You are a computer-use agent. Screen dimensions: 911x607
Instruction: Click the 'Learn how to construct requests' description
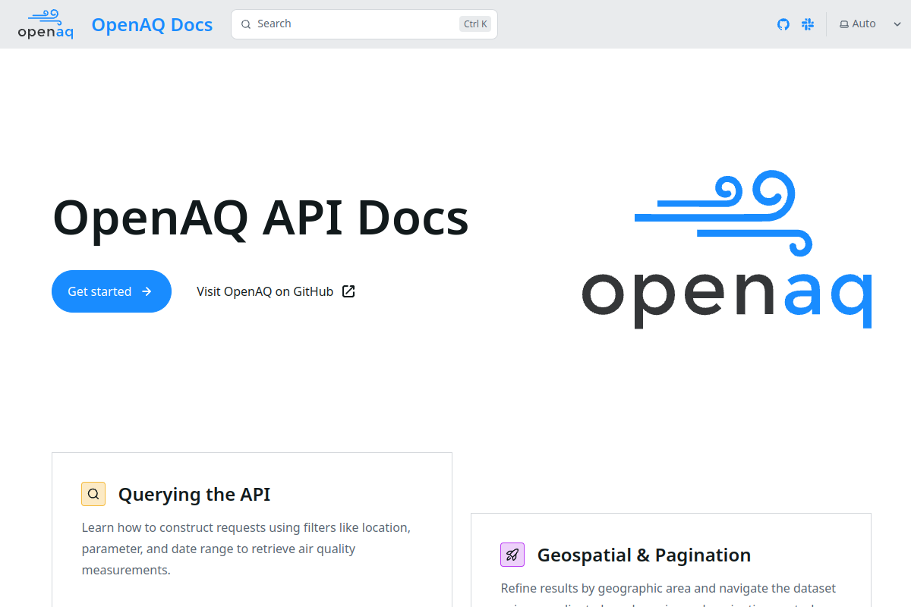pyautogui.click(x=247, y=549)
